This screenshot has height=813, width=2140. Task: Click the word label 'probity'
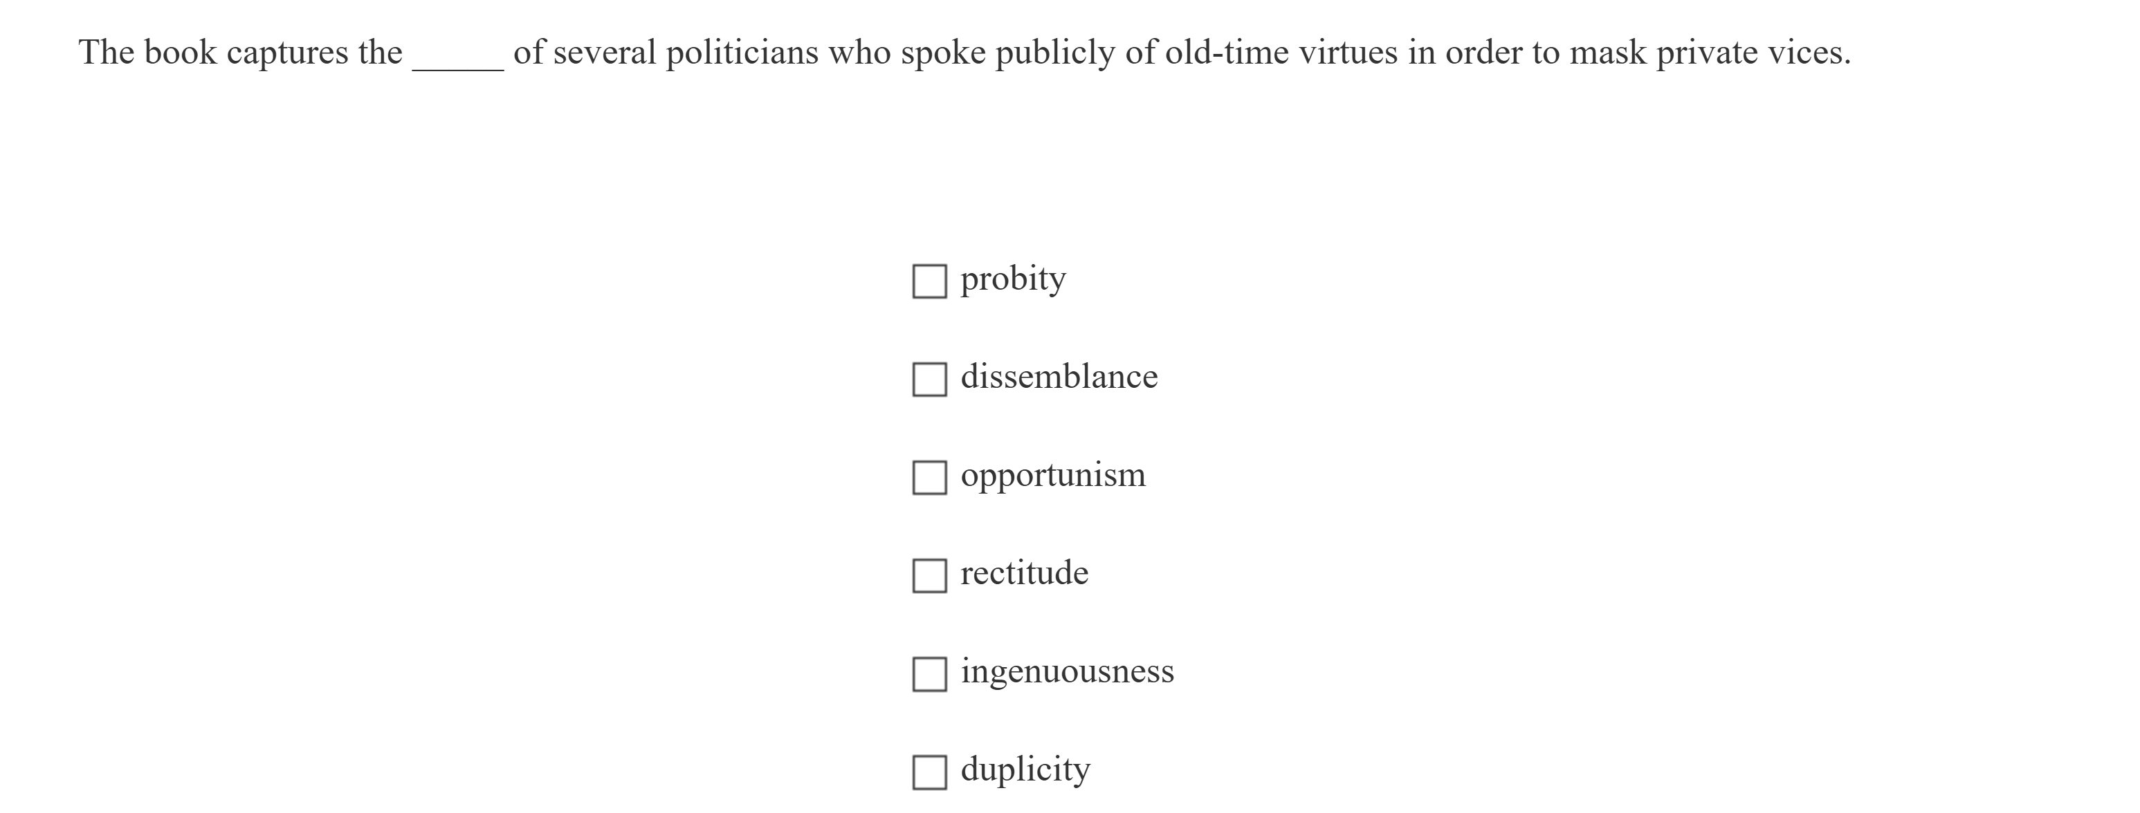[x=1013, y=280]
